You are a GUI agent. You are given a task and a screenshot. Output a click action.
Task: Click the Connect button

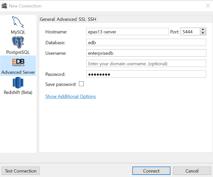point(151,171)
